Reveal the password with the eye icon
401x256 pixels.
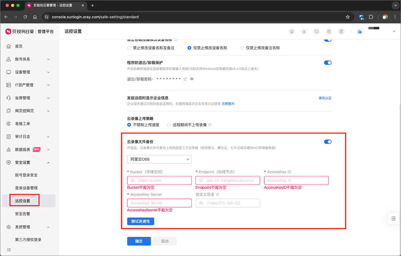(192, 79)
